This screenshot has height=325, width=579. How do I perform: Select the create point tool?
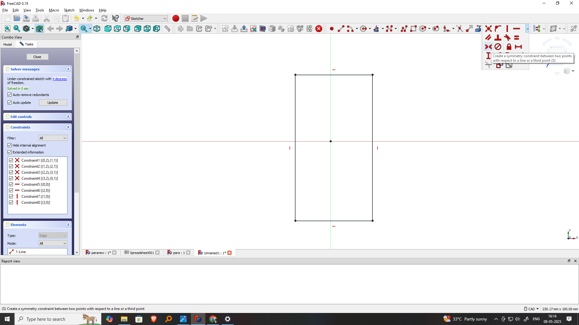pyautogui.click(x=332, y=29)
